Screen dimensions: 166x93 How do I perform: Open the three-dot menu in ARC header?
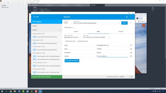click(x=131, y=17)
